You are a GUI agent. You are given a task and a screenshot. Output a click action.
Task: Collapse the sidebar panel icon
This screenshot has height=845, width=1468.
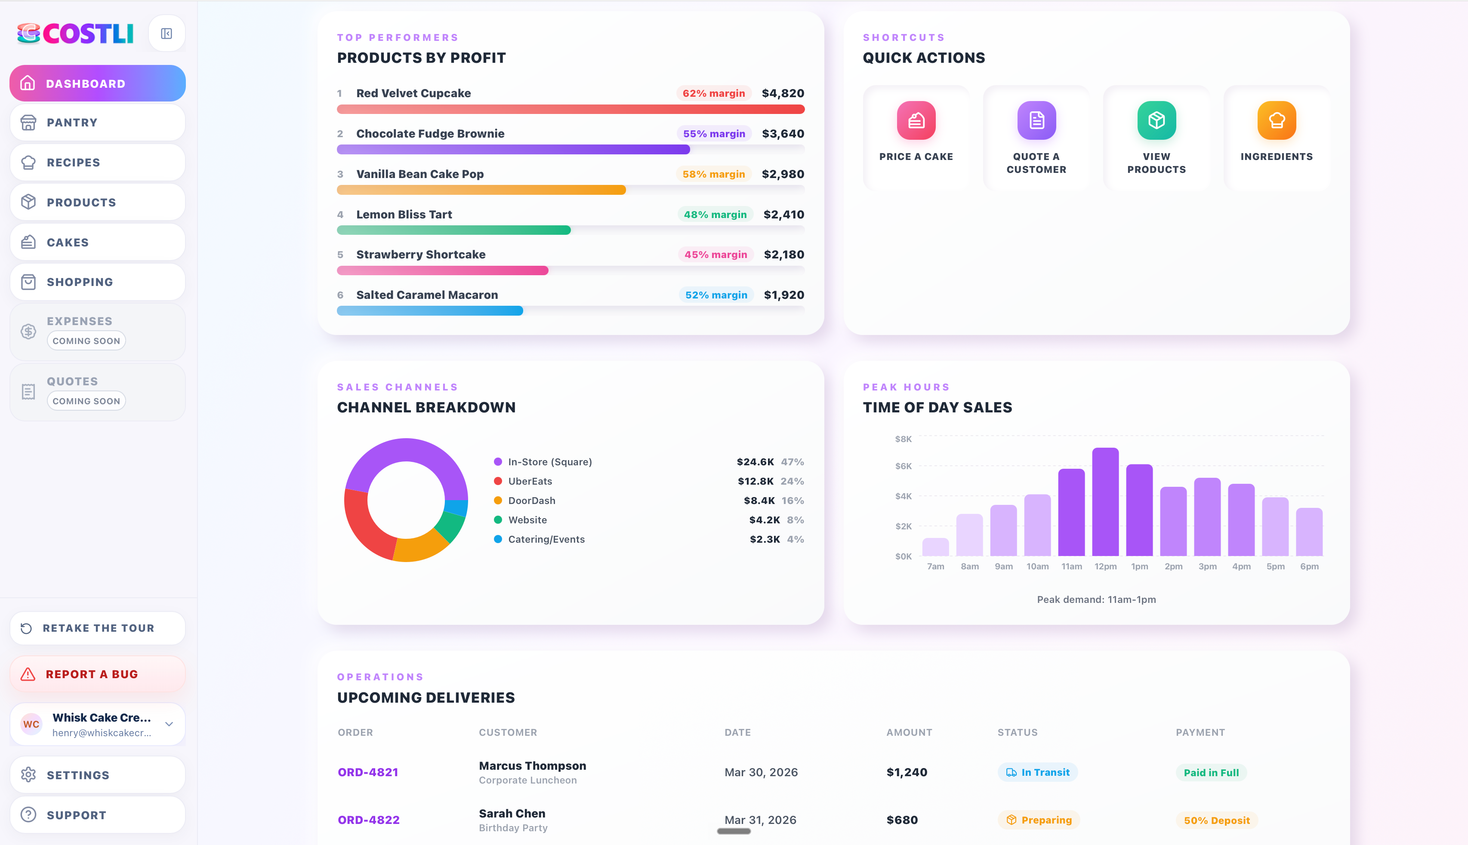click(167, 34)
